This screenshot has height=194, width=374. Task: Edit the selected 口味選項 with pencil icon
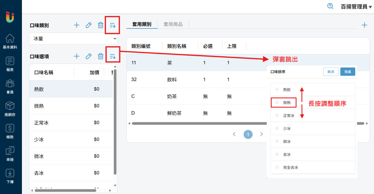tap(88, 56)
